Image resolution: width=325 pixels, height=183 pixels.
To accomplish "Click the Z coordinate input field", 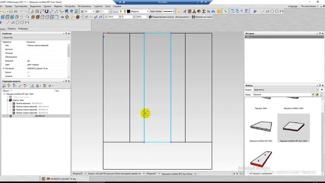I will tap(141, 17).
